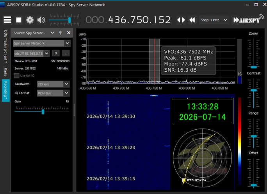
Task: Click the 436.800 M frequency axis label
Action: (x=187, y=88)
